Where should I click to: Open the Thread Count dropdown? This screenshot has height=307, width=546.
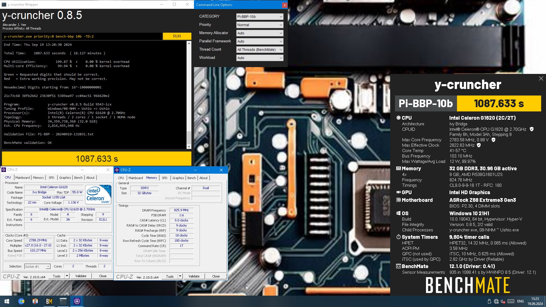pos(260,49)
